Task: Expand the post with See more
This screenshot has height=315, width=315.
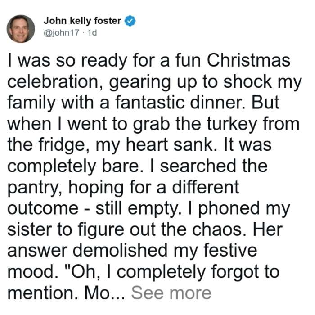Action: (171, 293)
